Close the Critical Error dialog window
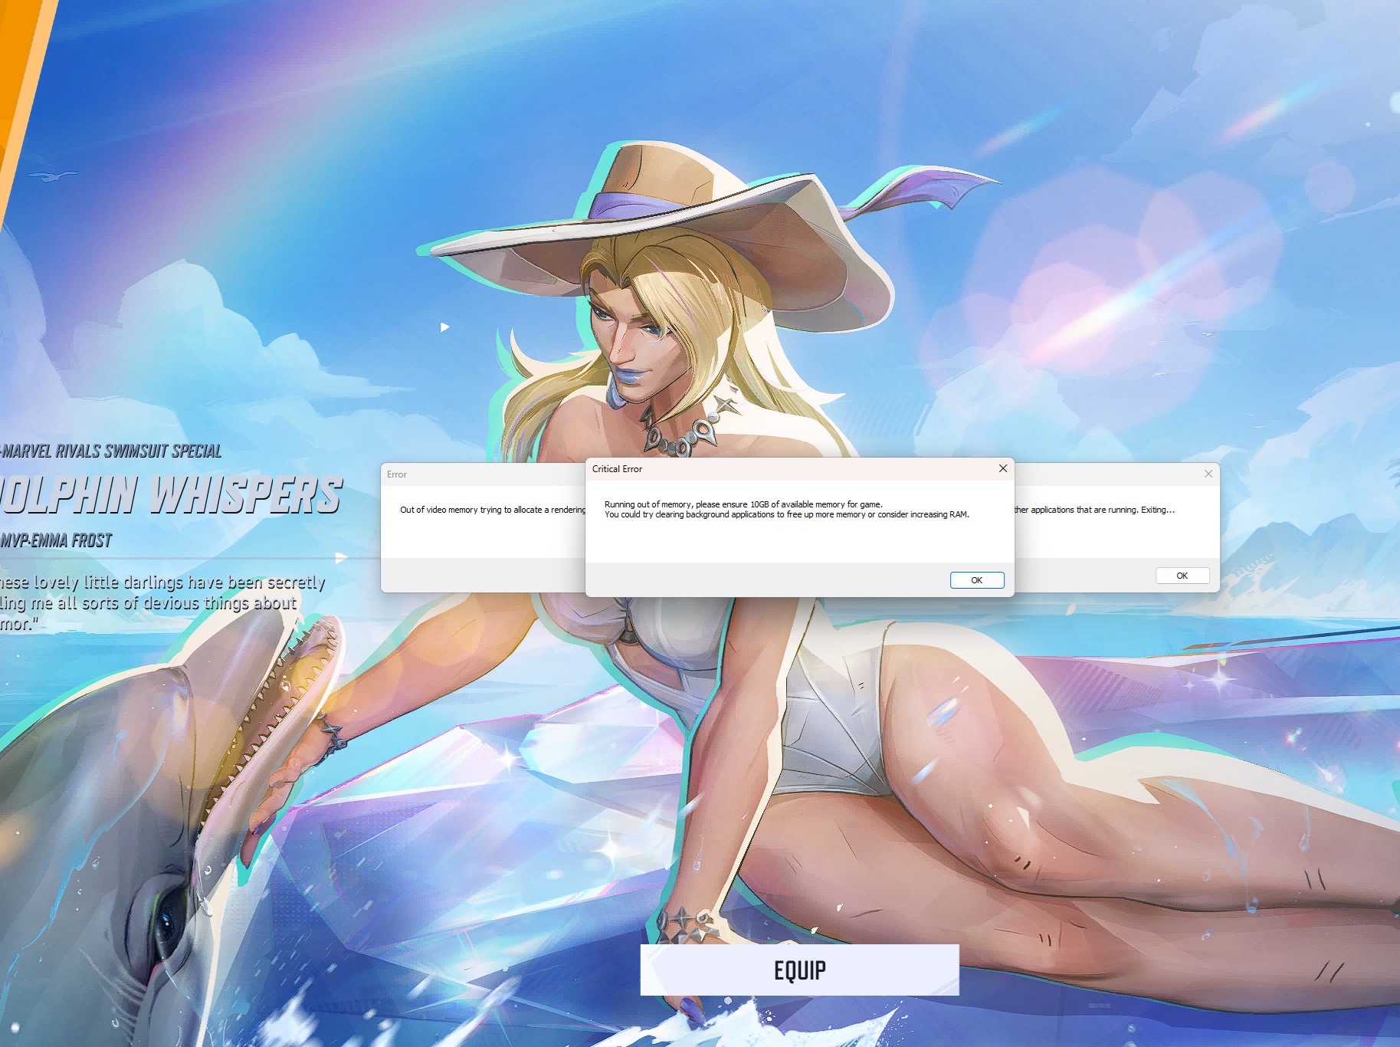Image resolution: width=1400 pixels, height=1047 pixels. coord(1002,468)
